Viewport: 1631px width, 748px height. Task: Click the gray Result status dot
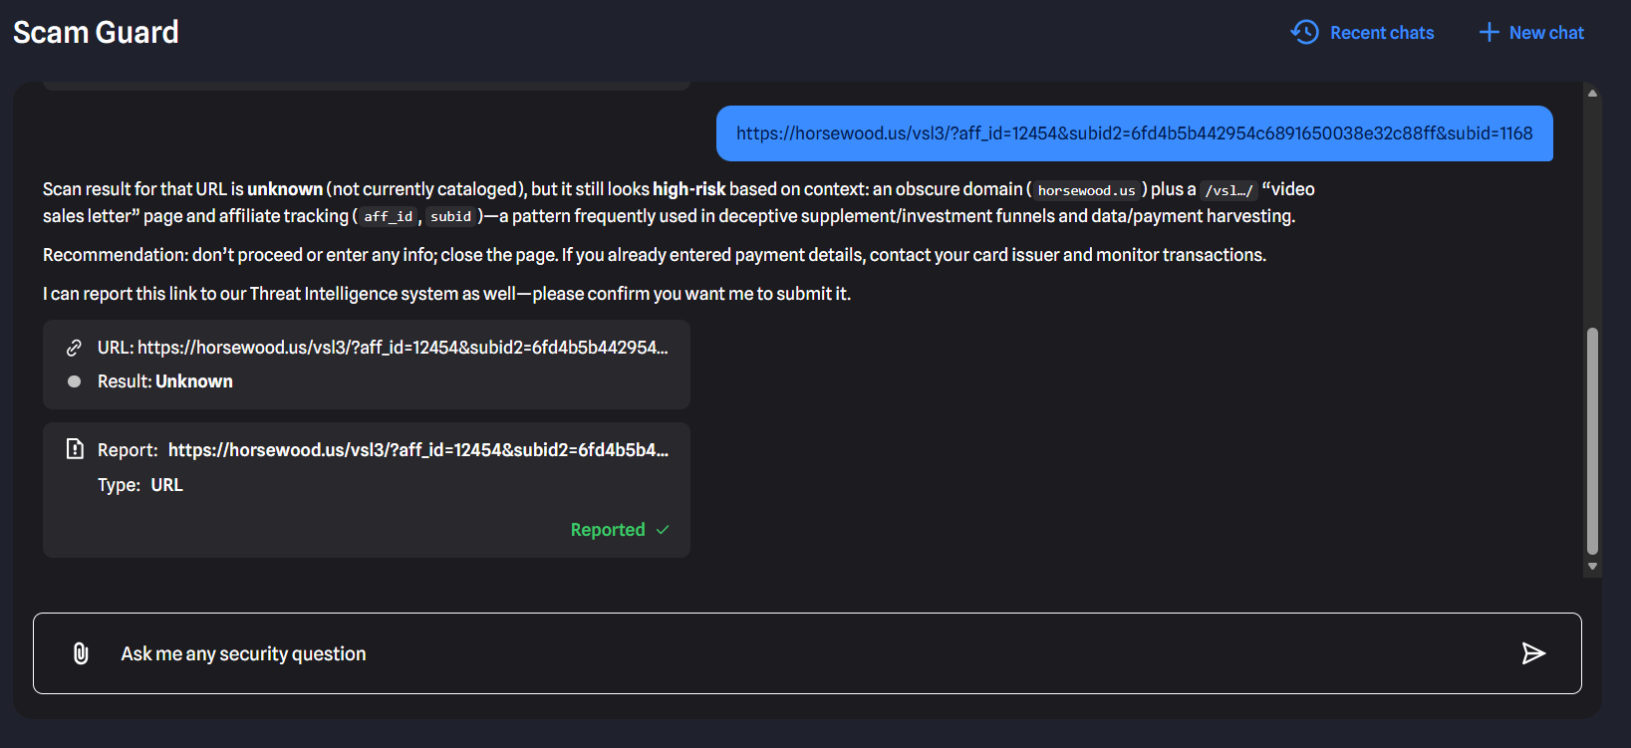click(x=74, y=381)
